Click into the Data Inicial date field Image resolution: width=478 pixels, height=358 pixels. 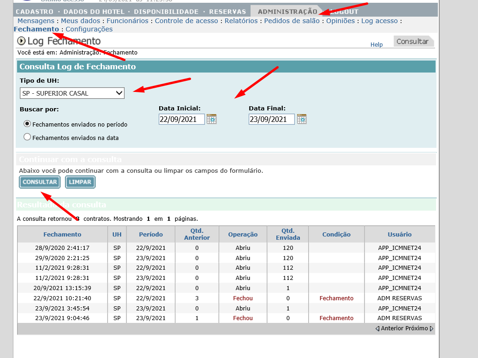coord(182,119)
